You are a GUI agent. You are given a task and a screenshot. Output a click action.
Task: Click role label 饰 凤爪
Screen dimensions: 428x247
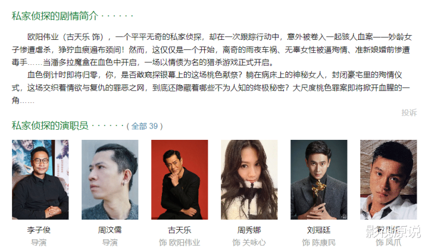tap(388, 242)
